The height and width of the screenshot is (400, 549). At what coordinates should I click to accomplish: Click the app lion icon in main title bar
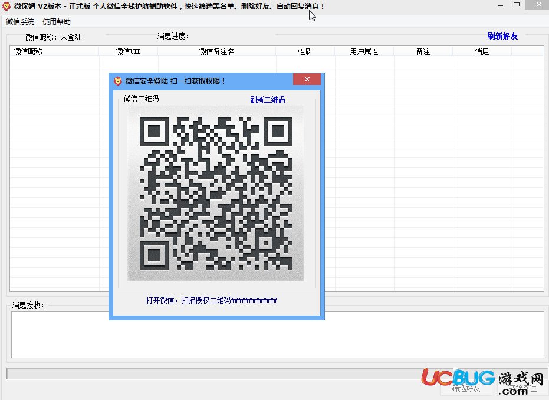coord(6,6)
